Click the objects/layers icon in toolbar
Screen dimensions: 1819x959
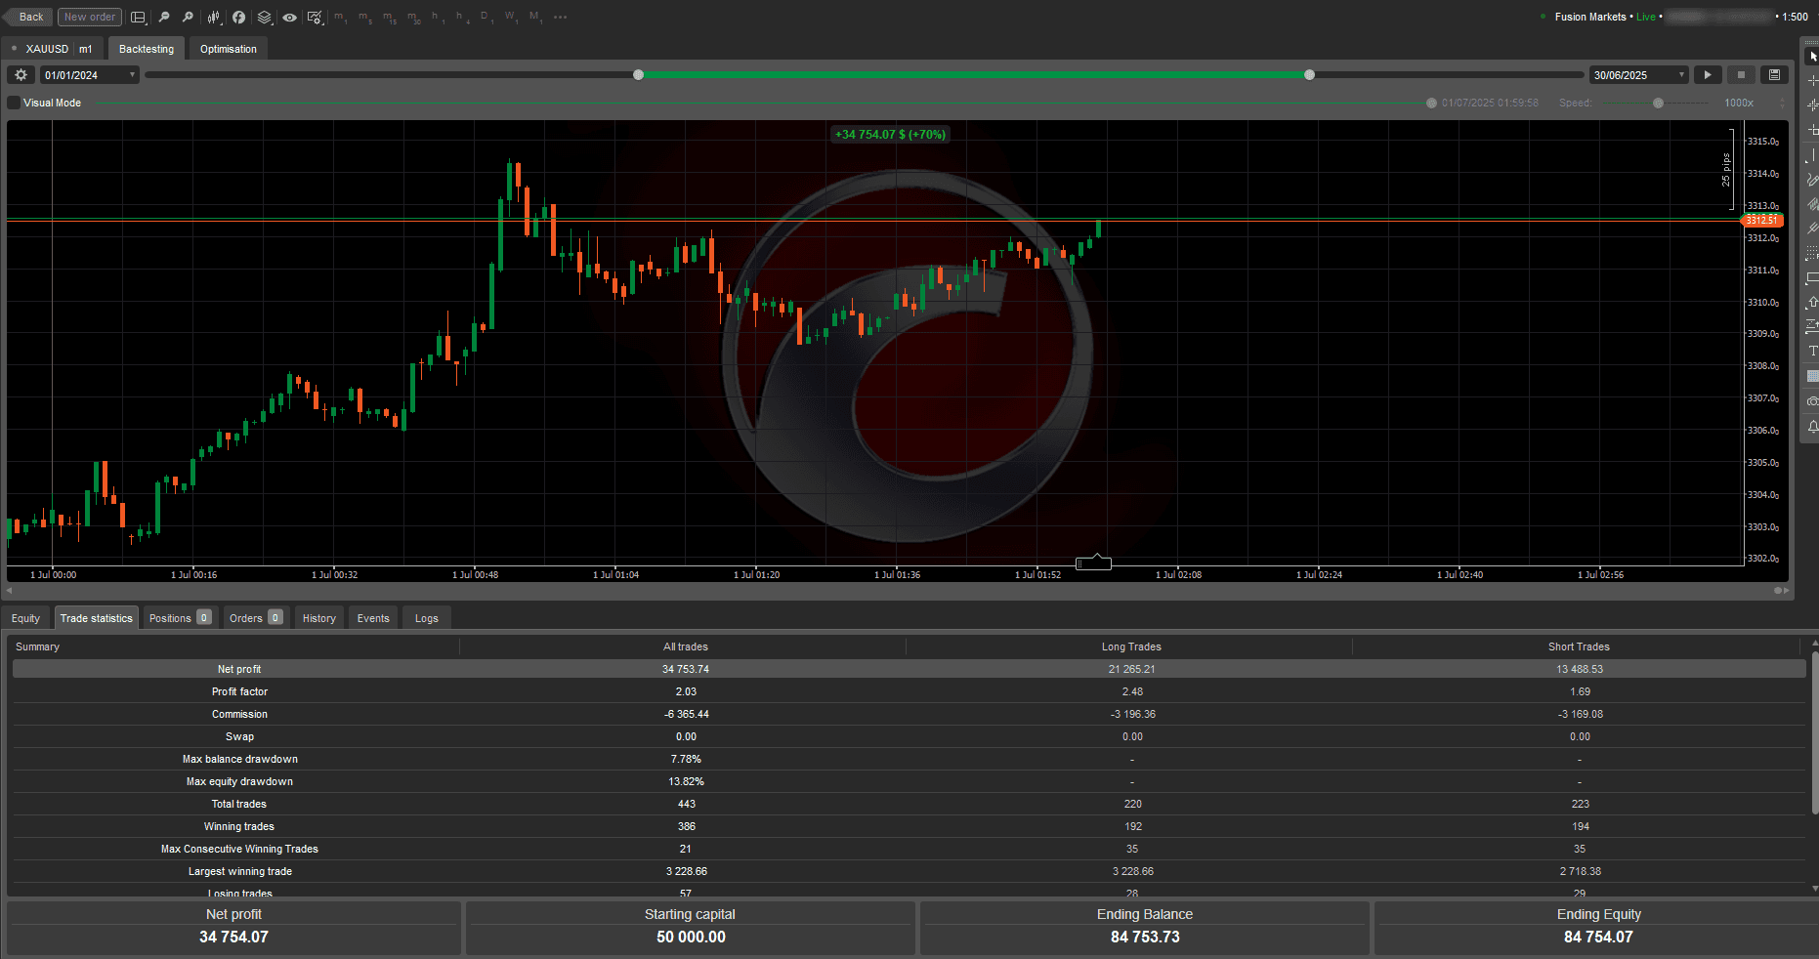[x=264, y=17]
